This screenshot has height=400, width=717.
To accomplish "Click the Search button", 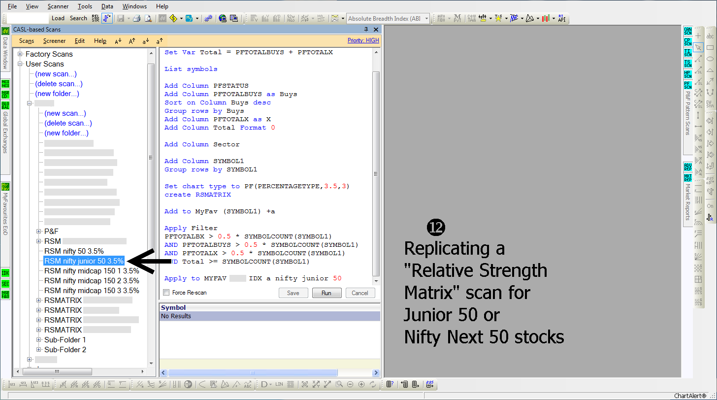I will point(78,18).
